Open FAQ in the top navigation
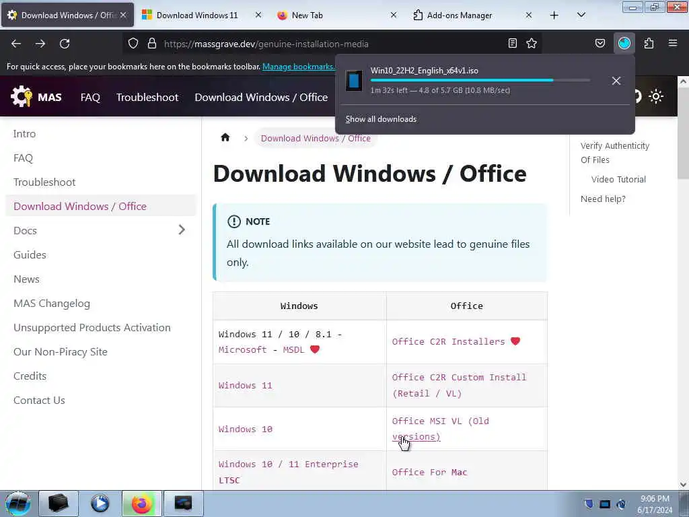 coord(91,97)
